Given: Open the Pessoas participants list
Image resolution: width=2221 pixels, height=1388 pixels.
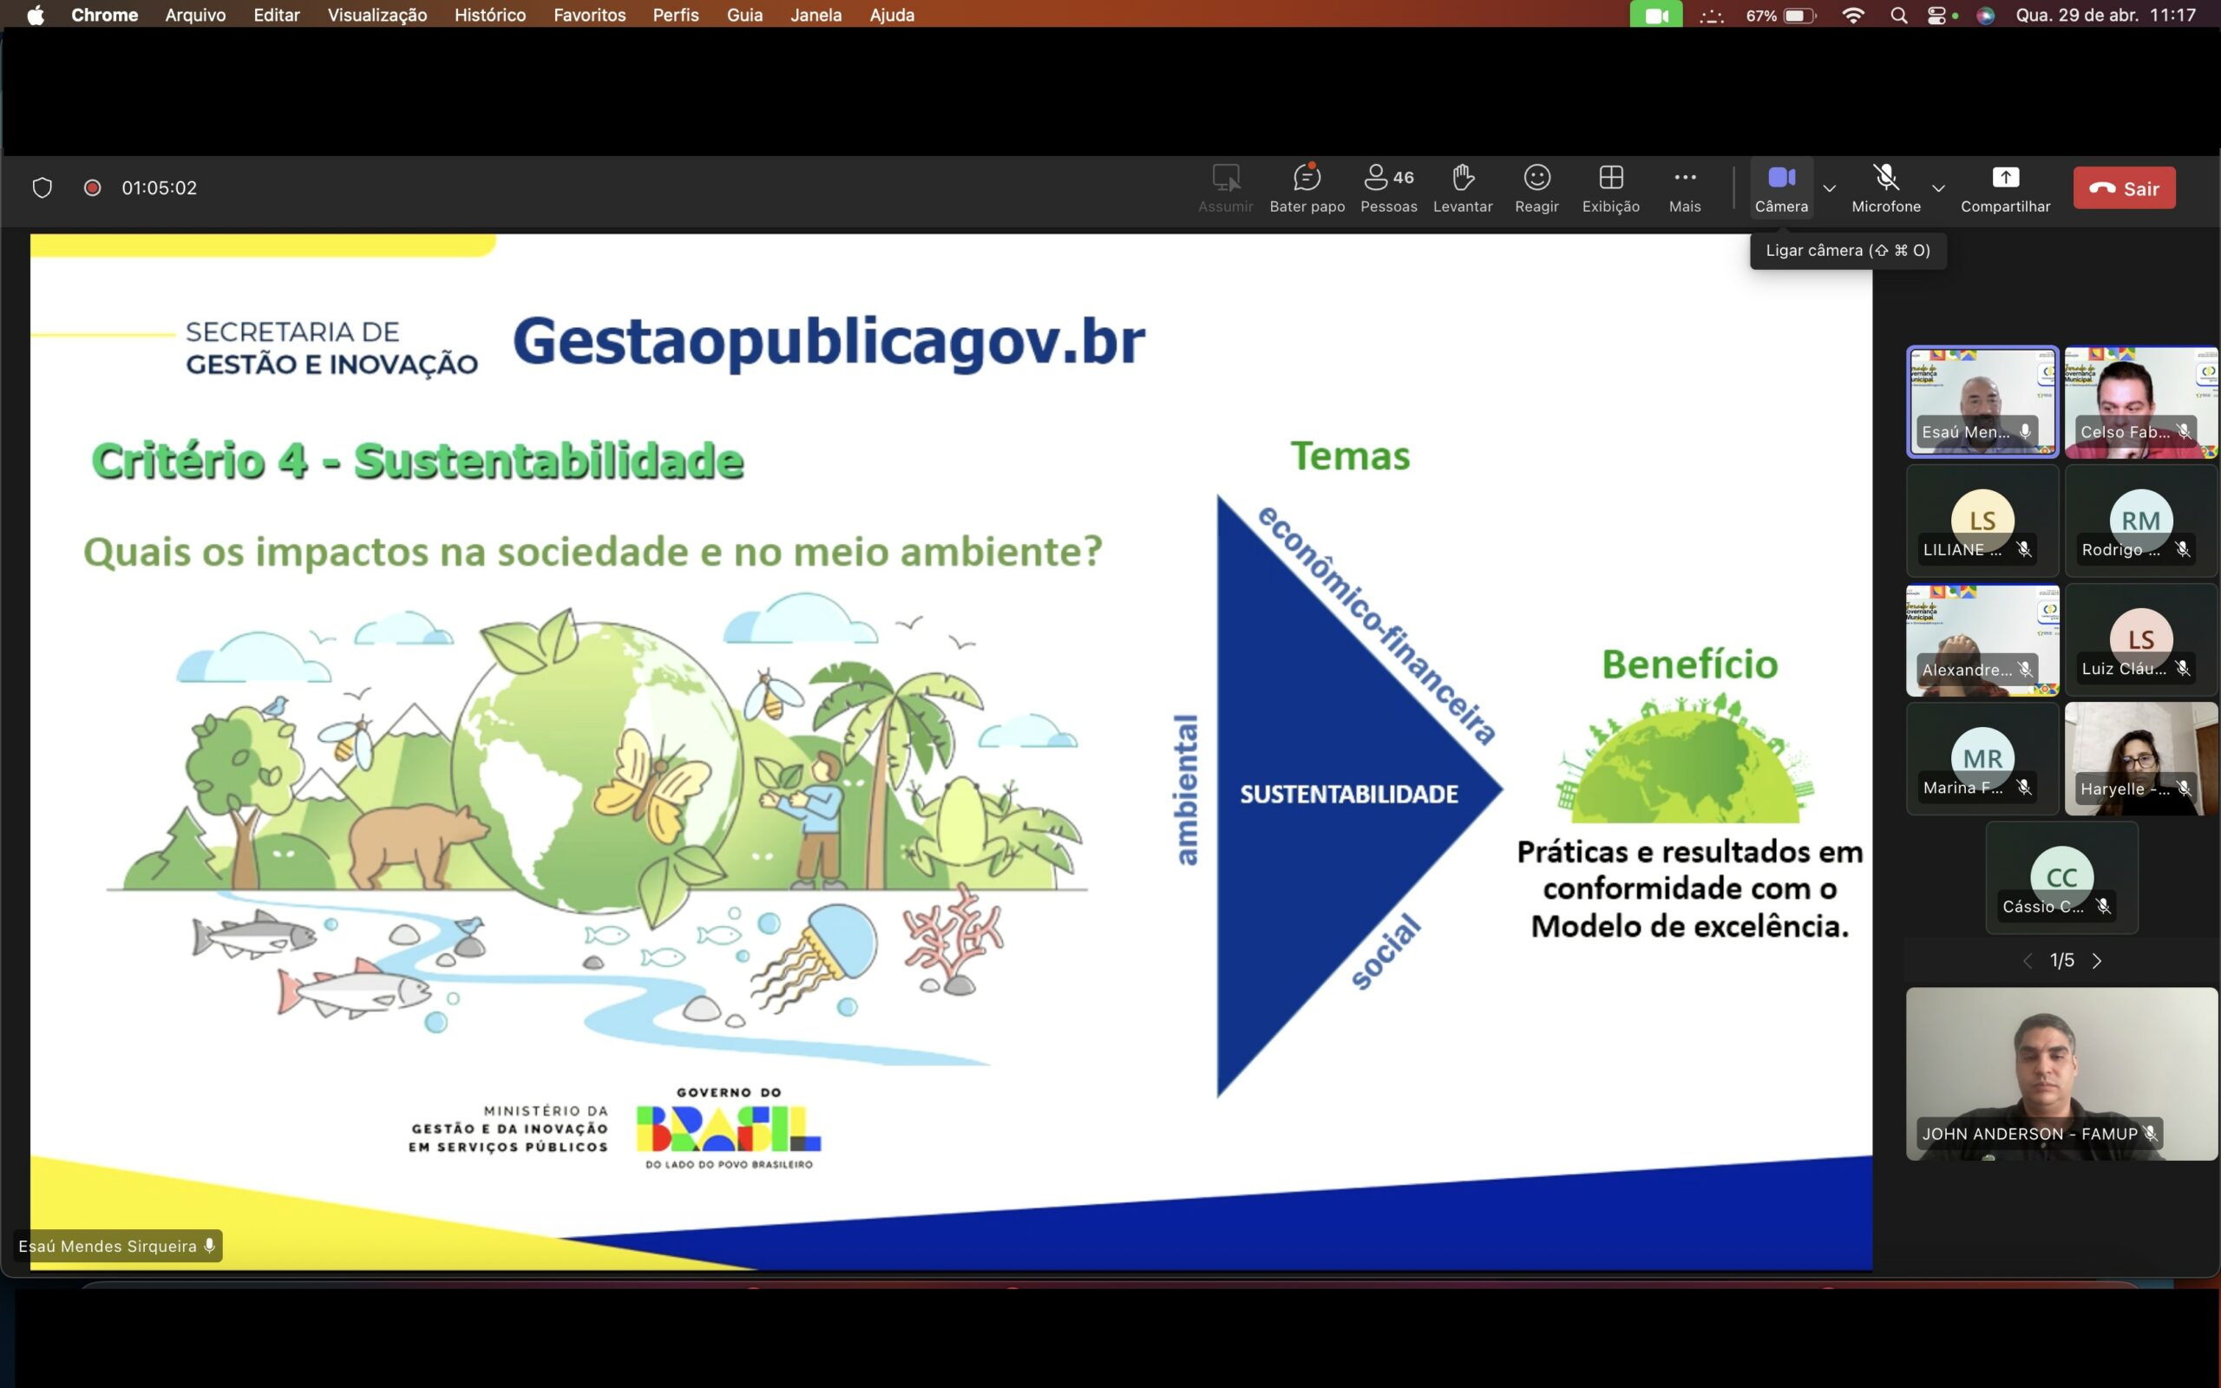Looking at the screenshot, I should (x=1387, y=188).
